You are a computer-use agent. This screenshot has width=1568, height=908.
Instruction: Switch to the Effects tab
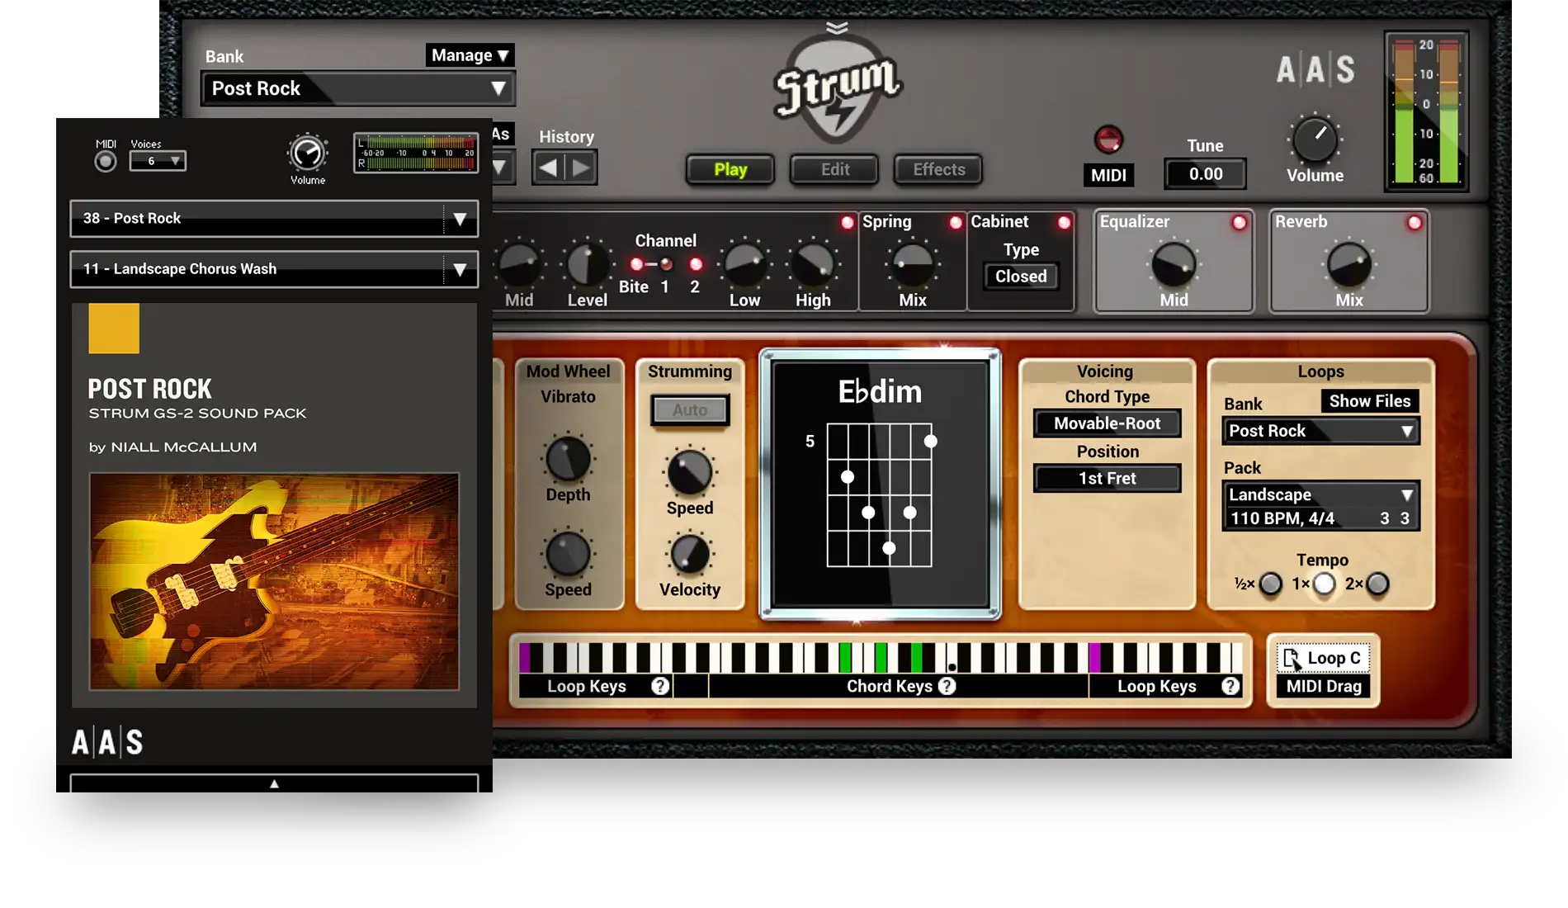tap(938, 169)
